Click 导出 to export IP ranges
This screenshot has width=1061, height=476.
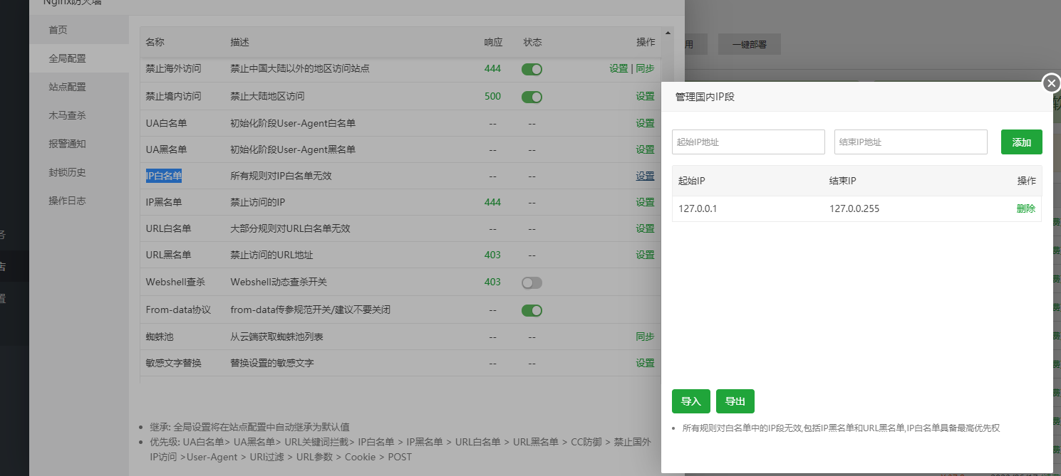(x=735, y=401)
